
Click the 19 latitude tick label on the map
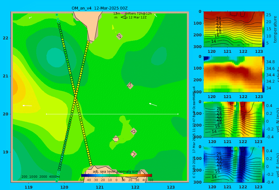point(6,152)
